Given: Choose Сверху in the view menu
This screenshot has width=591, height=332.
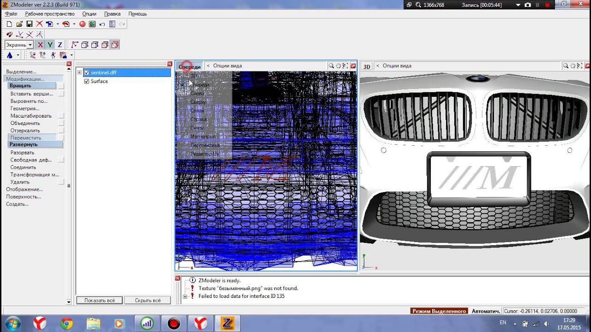Looking at the screenshot, I should (198, 102).
